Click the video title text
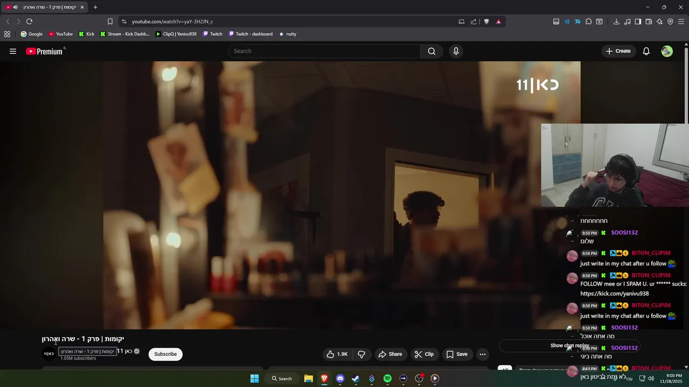 [83, 339]
